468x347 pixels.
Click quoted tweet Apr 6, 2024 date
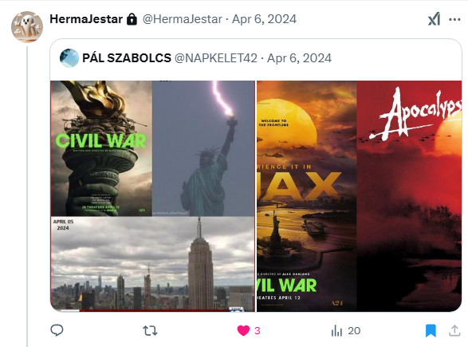[299, 58]
